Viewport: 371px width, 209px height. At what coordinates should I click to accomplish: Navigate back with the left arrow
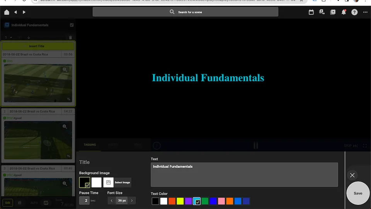(x=15, y=12)
